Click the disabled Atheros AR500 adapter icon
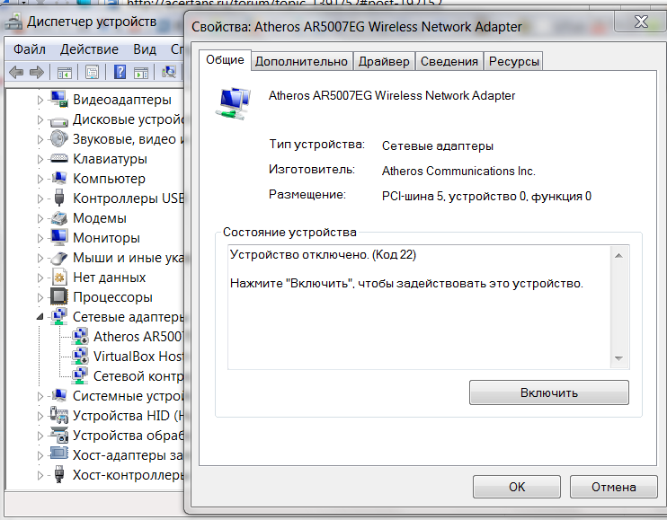The width and height of the screenshot is (667, 520). click(x=79, y=336)
